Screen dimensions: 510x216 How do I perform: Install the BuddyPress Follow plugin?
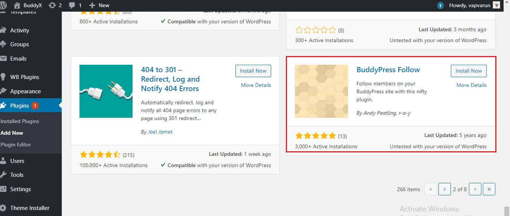[x=469, y=71]
